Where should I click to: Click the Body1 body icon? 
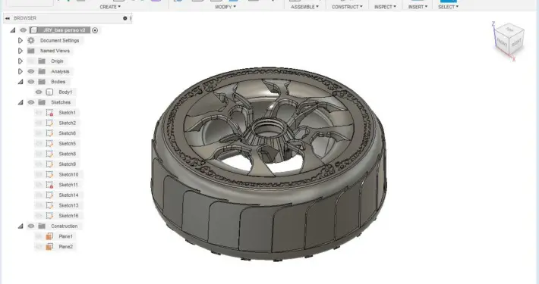[49, 92]
